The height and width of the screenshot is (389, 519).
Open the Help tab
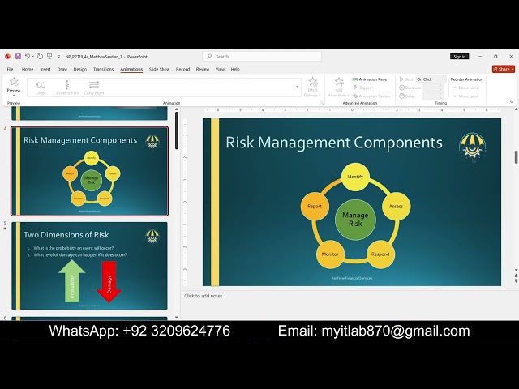coord(235,69)
